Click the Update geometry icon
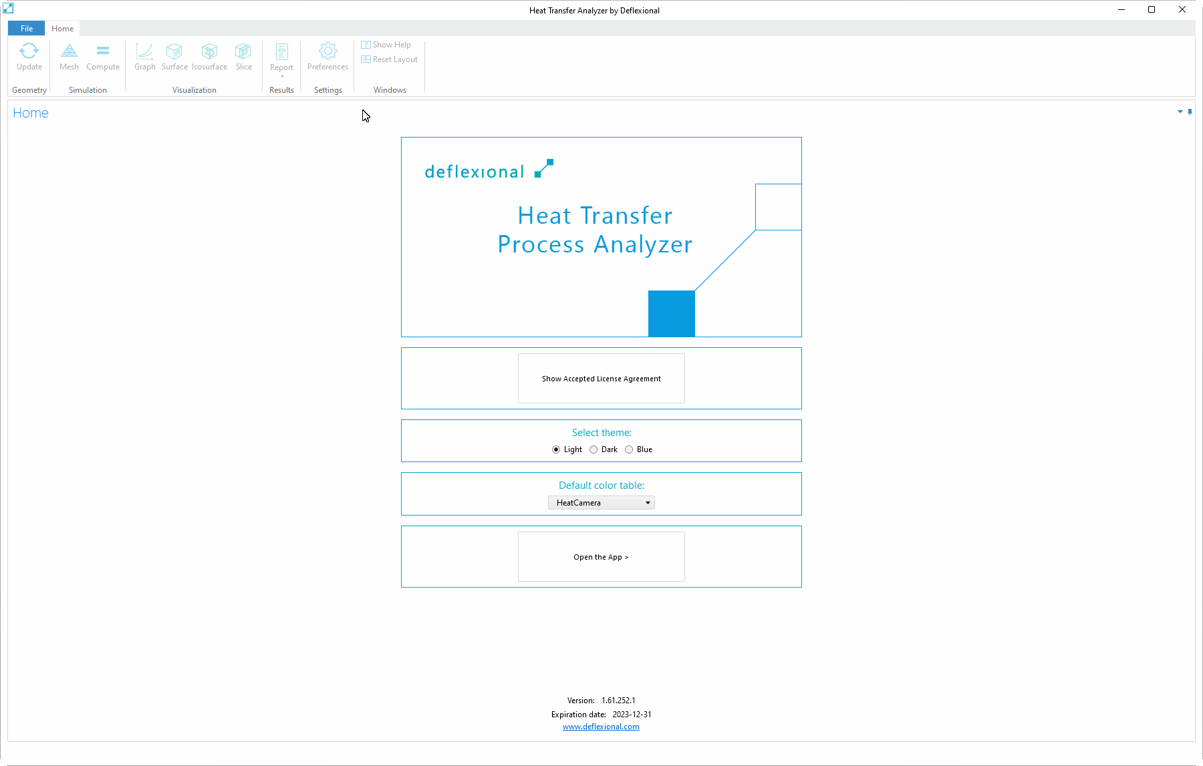1203x766 pixels. tap(29, 57)
